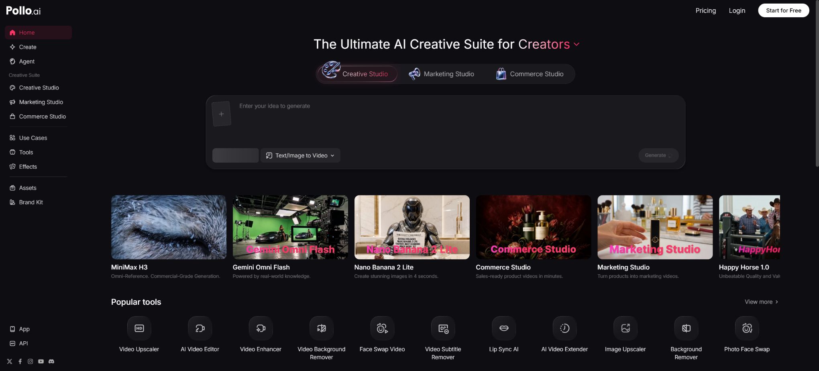Click the Pollo.ai logo
This screenshot has width=819, height=371.
point(23,11)
